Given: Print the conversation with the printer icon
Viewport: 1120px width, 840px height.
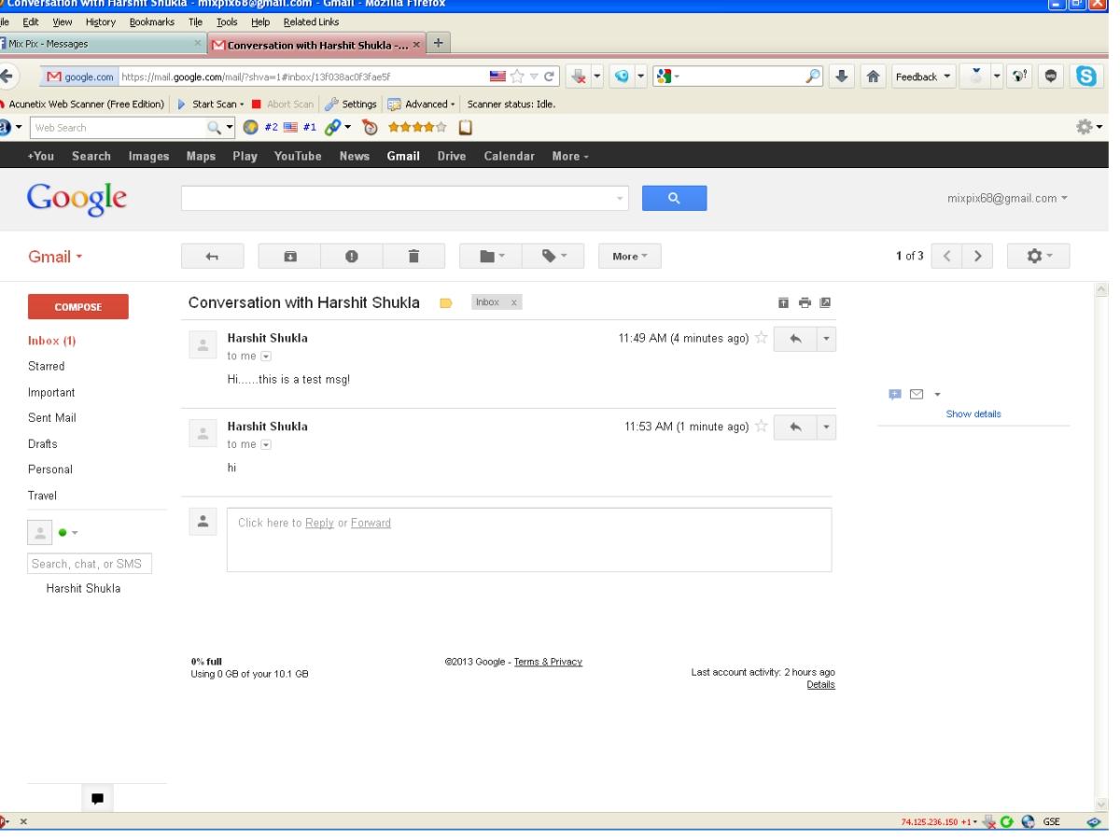Looking at the screenshot, I should (x=805, y=302).
